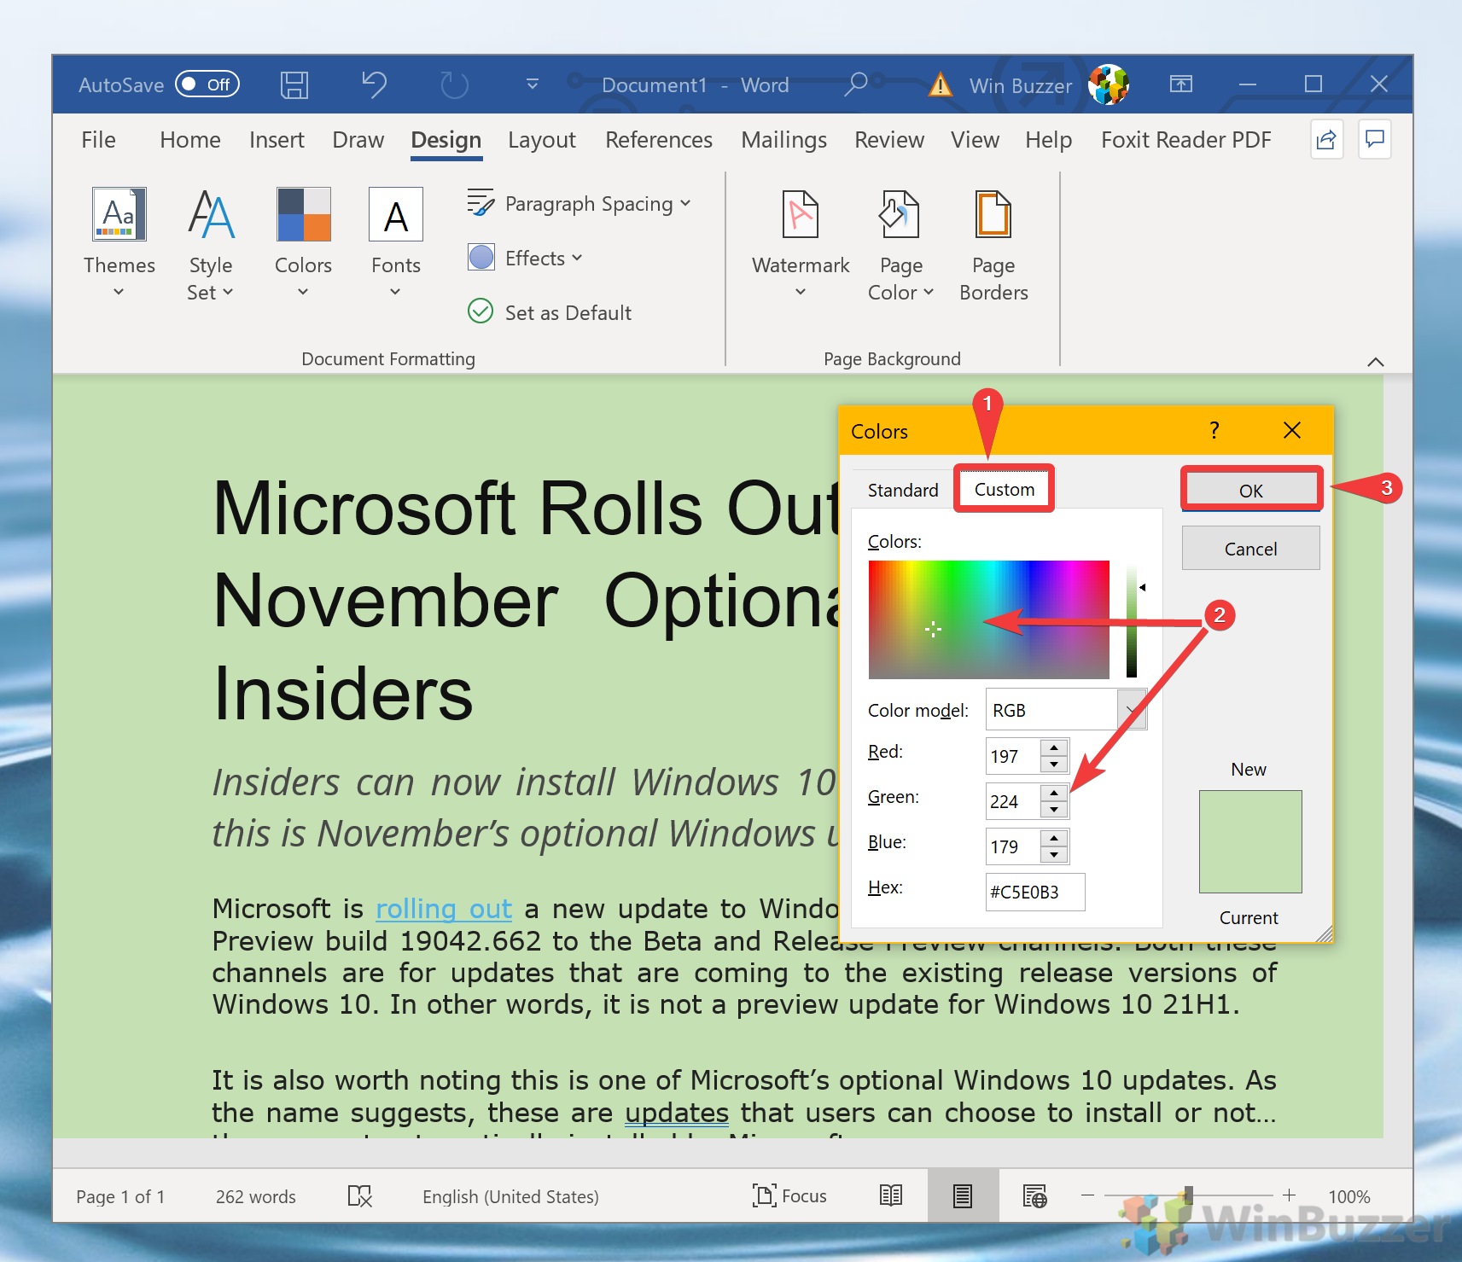
Task: Open the File tab
Action: (98, 140)
